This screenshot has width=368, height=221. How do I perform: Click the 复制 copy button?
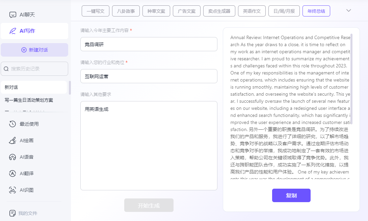click(x=291, y=195)
